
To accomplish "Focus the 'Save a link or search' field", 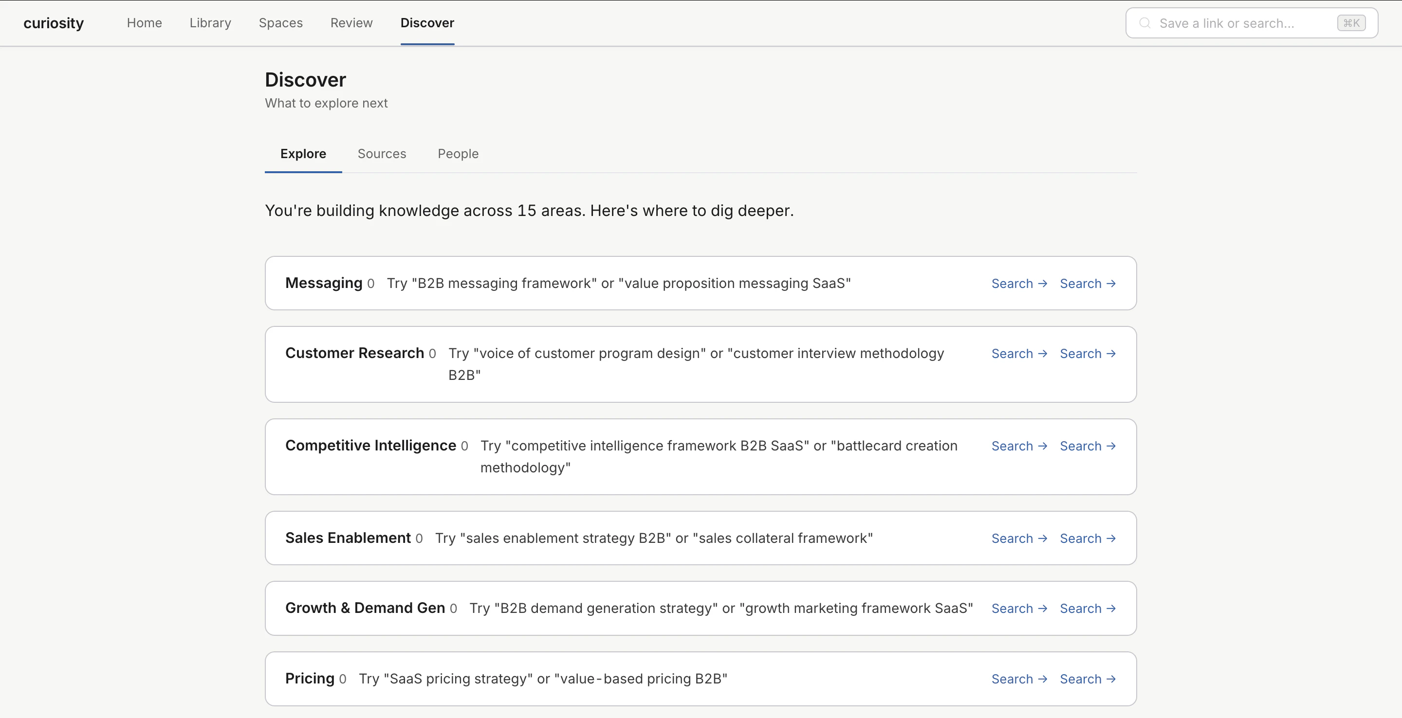I will [1241, 23].
